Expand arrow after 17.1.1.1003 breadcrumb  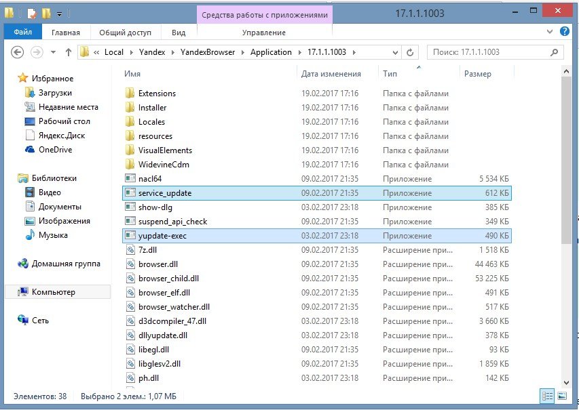354,52
